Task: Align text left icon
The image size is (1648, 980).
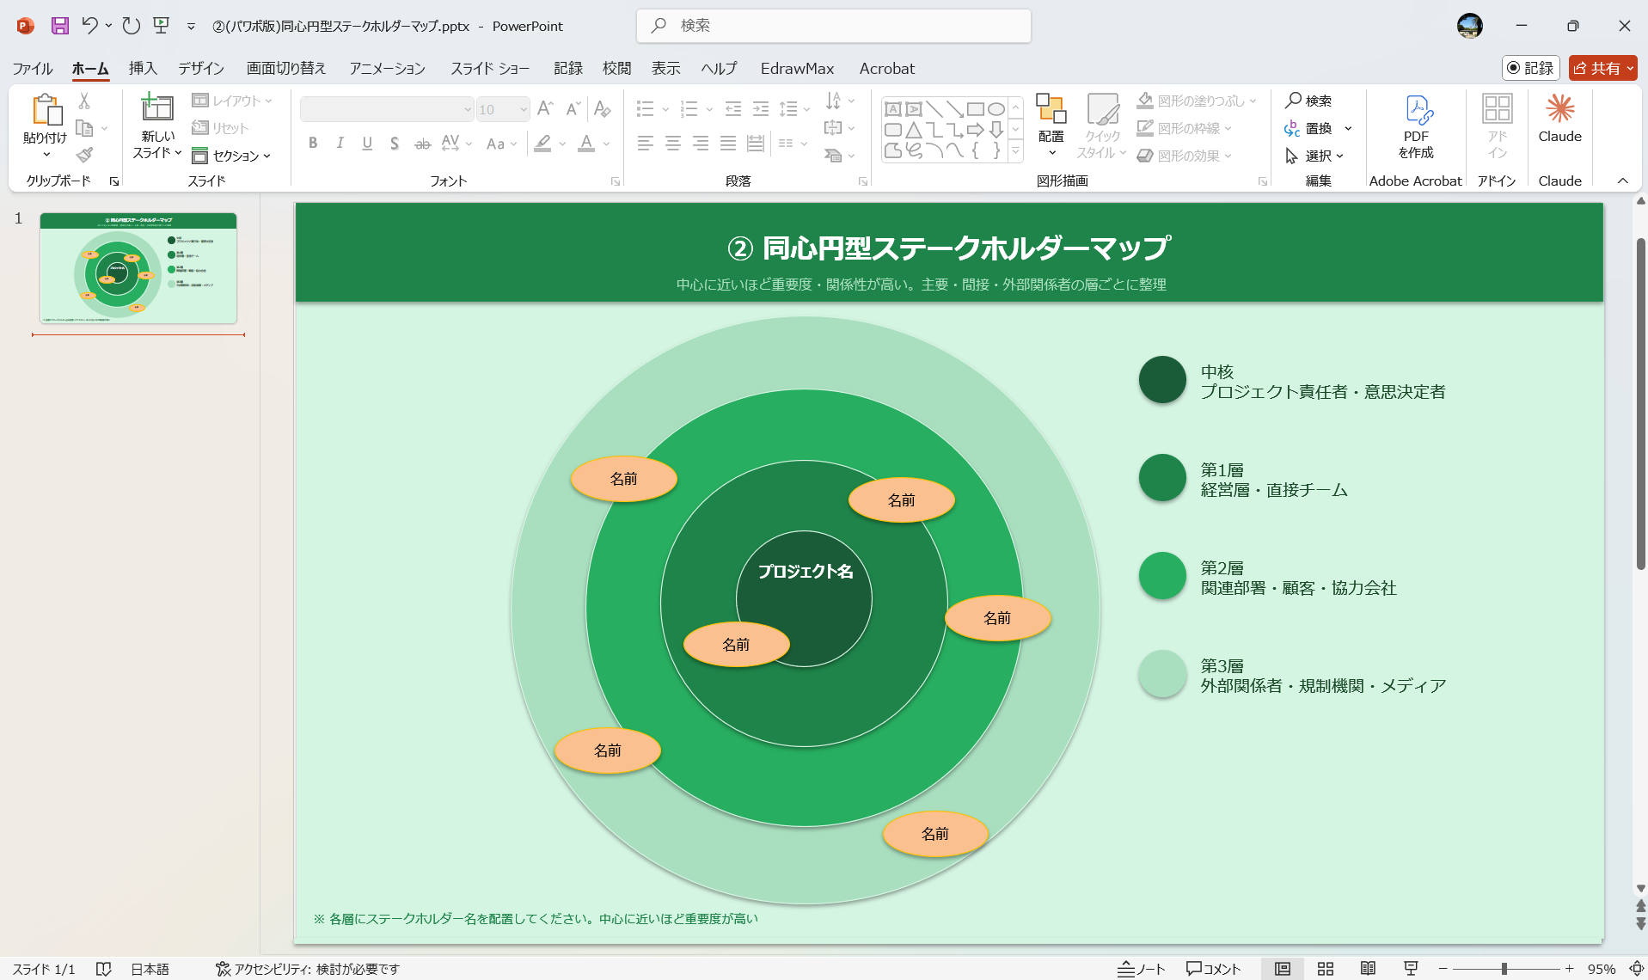Action: click(x=646, y=144)
